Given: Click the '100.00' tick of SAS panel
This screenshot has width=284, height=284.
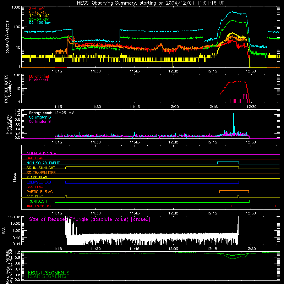Looking at the screenshot, I should pos(14,217).
